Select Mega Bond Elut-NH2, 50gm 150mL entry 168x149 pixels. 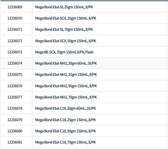[x=66, y=86]
